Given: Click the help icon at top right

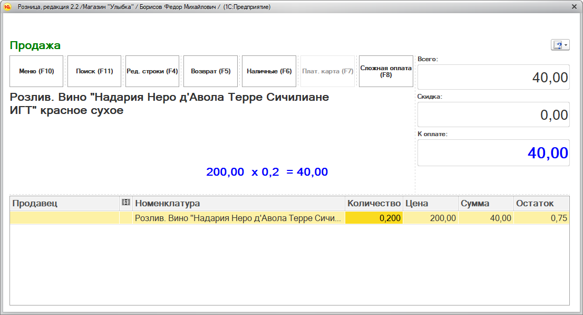Looking at the screenshot, I should [558, 45].
